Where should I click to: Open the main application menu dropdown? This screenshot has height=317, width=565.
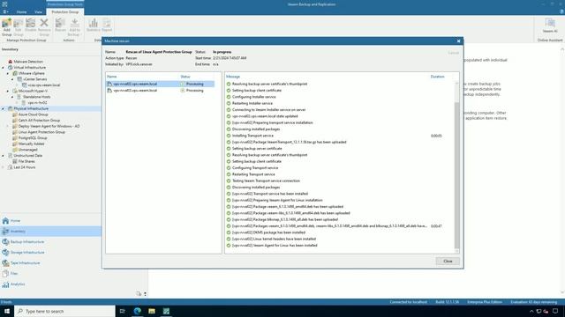[x=5, y=11]
